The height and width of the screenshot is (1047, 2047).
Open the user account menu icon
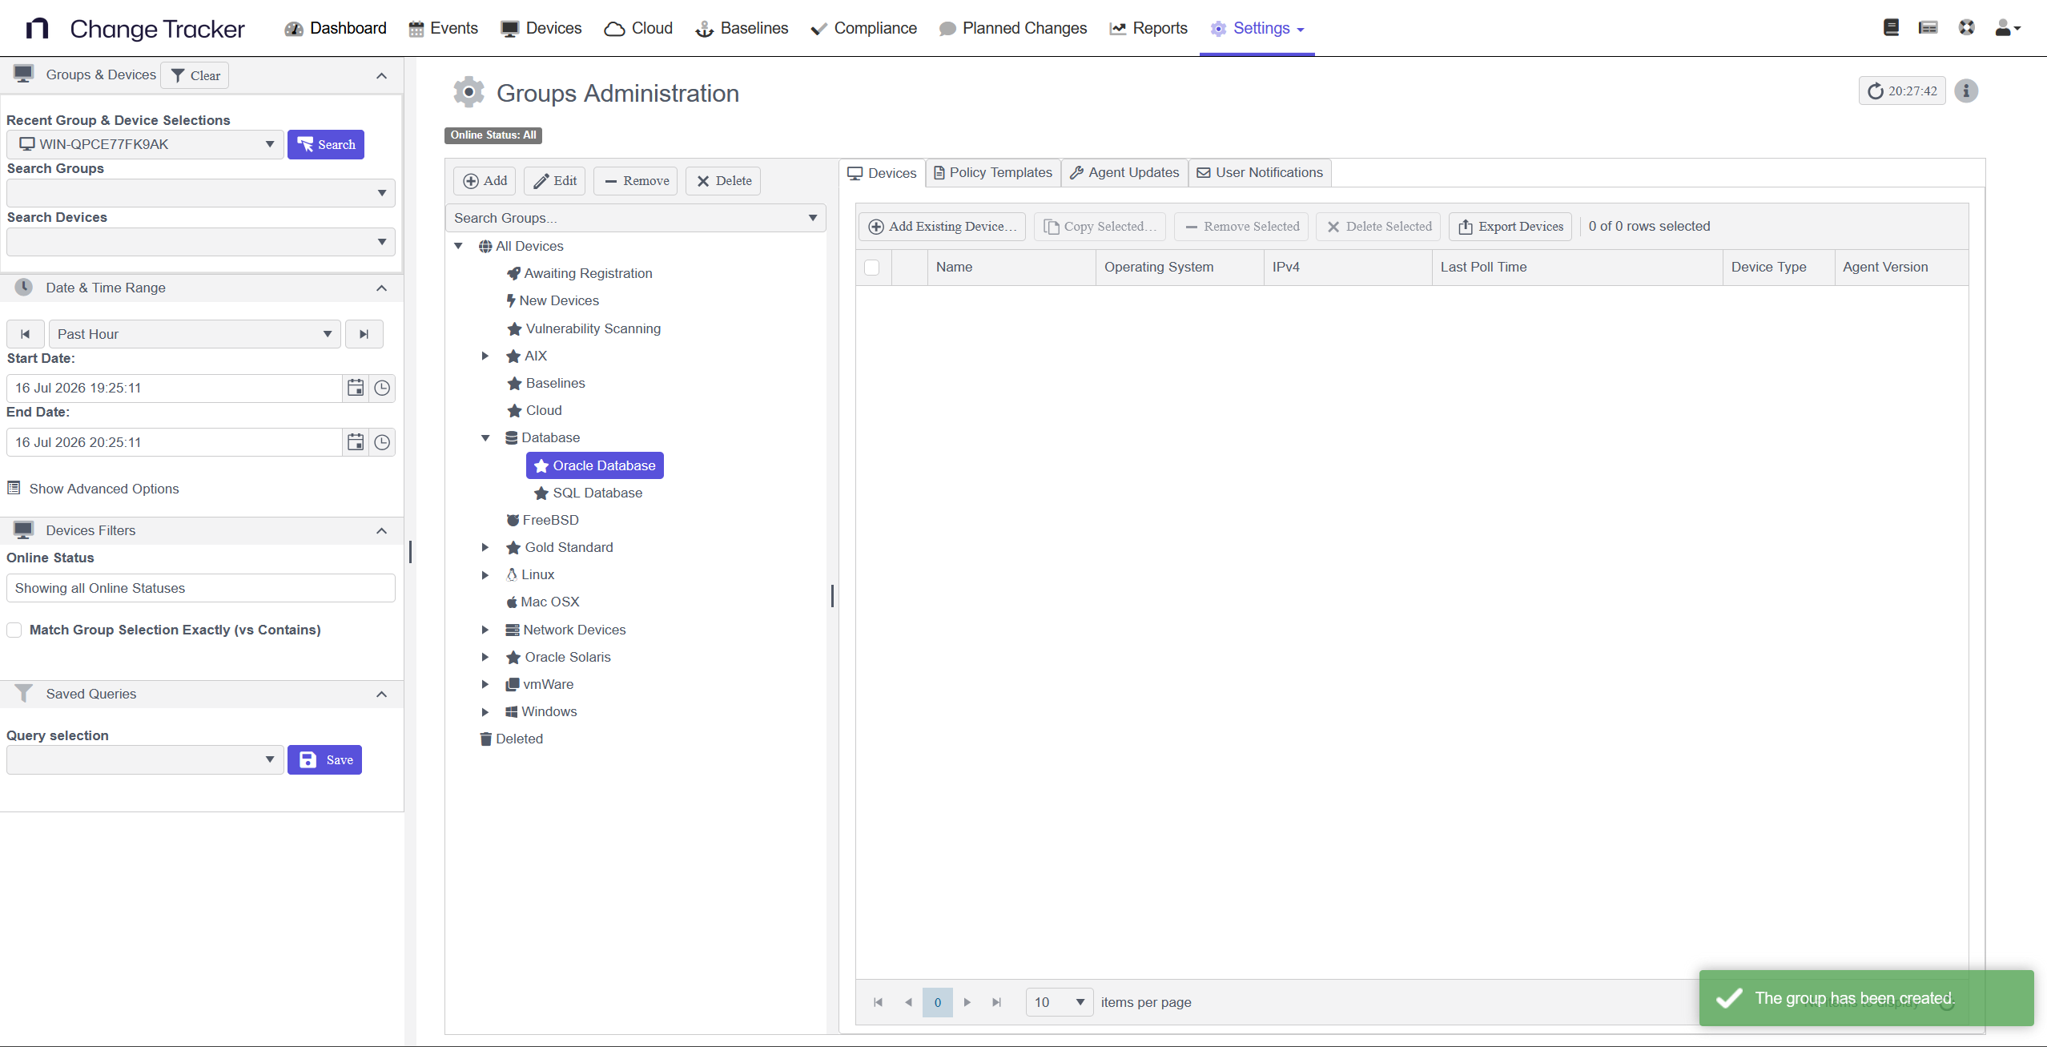pyautogui.click(x=2008, y=28)
